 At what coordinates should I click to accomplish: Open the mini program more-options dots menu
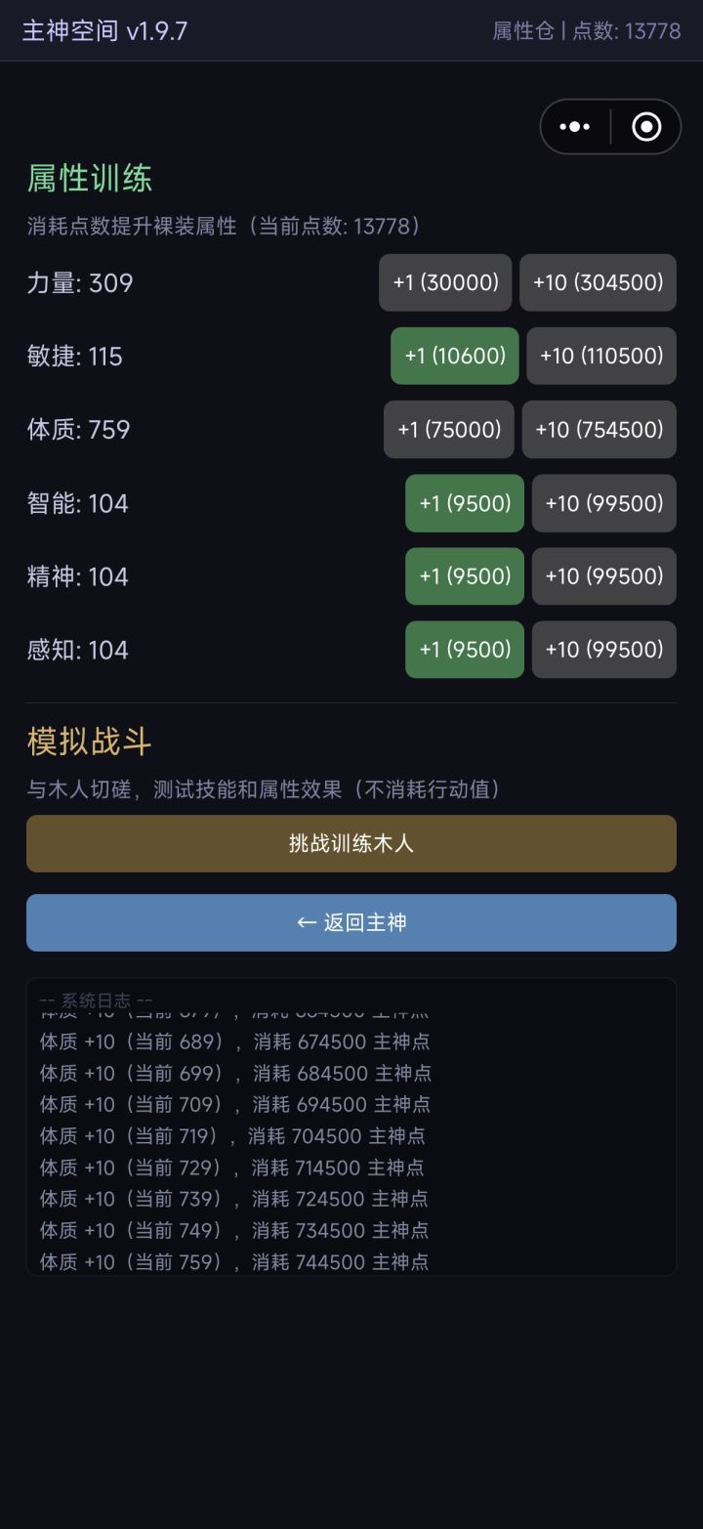pos(574,127)
